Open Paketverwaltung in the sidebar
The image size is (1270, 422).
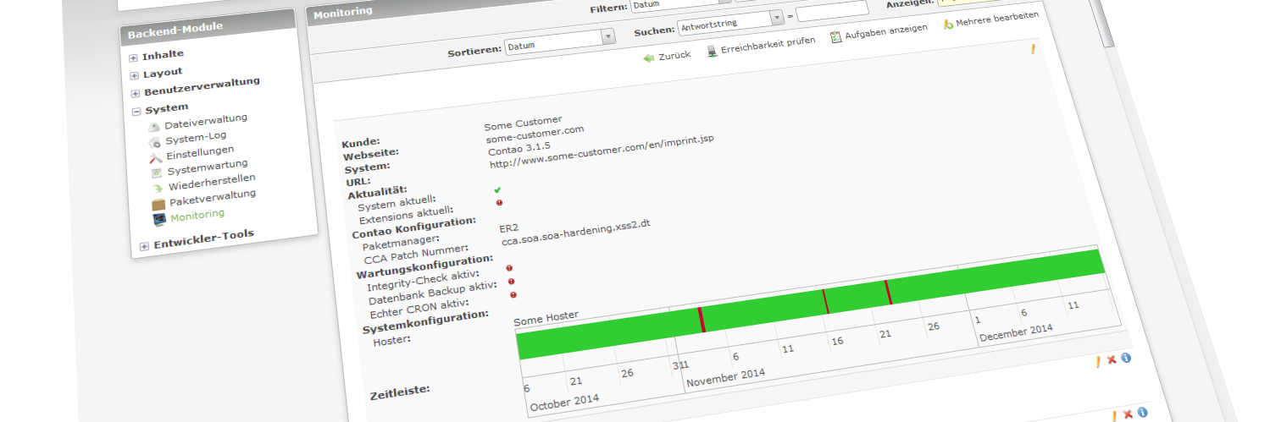(x=213, y=197)
